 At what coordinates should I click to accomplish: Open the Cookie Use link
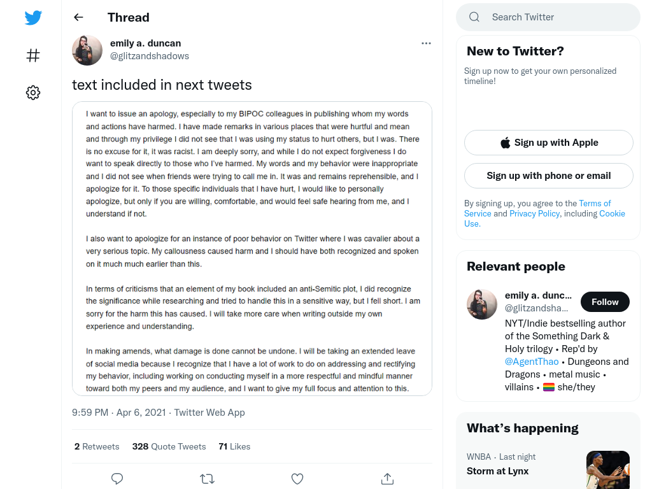[x=545, y=218]
